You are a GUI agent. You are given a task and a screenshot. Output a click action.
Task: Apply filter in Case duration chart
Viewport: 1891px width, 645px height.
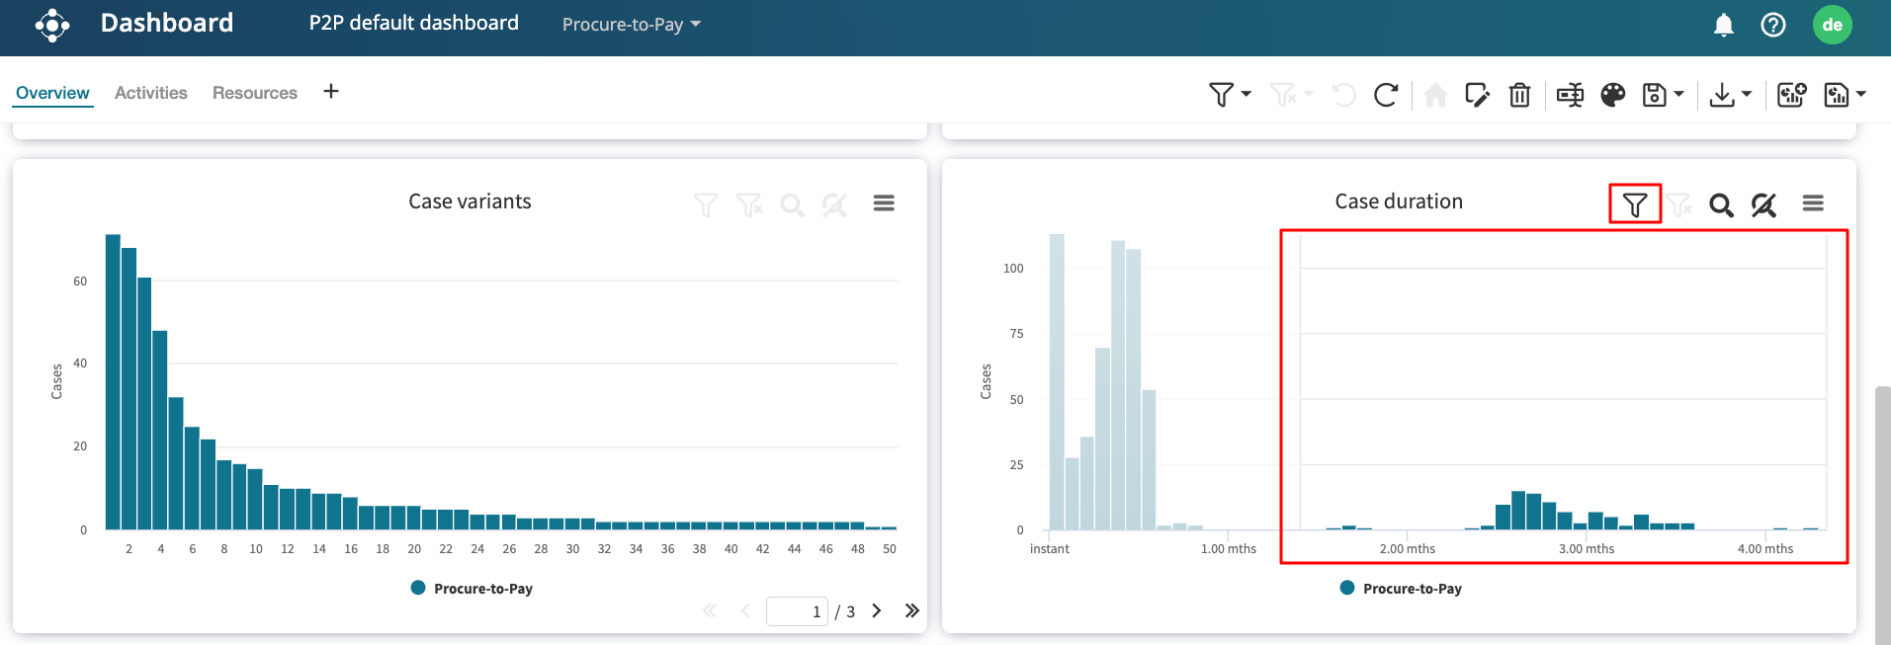click(x=1634, y=204)
